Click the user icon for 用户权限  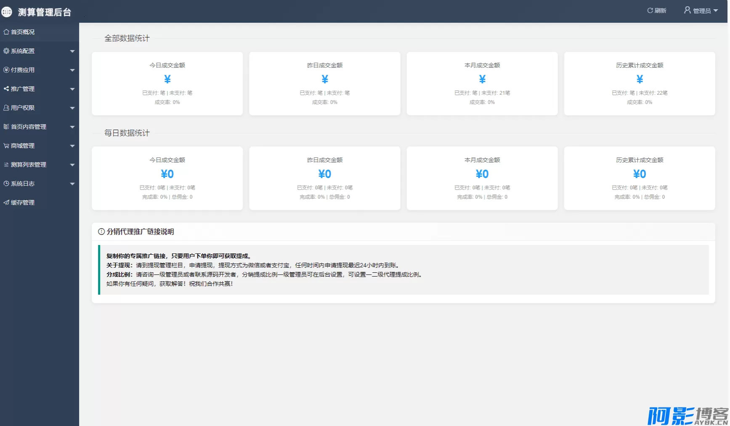6,108
